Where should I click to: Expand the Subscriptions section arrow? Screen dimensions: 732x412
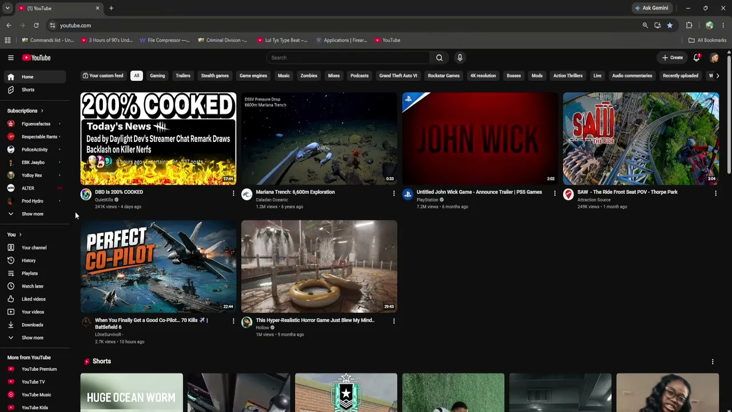(x=42, y=111)
